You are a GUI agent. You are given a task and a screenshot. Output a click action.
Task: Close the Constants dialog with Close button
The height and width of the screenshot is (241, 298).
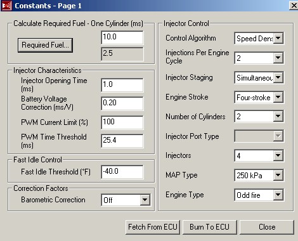tap(267, 227)
